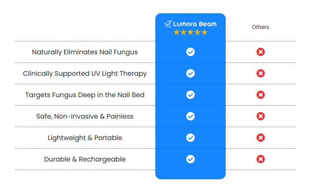
Task: Click the Lumora Beam logo
Action: [x=190, y=24]
